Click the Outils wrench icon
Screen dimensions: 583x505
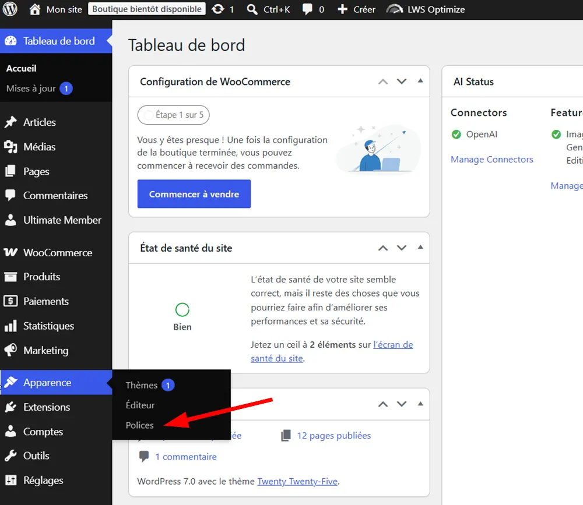pyautogui.click(x=10, y=455)
